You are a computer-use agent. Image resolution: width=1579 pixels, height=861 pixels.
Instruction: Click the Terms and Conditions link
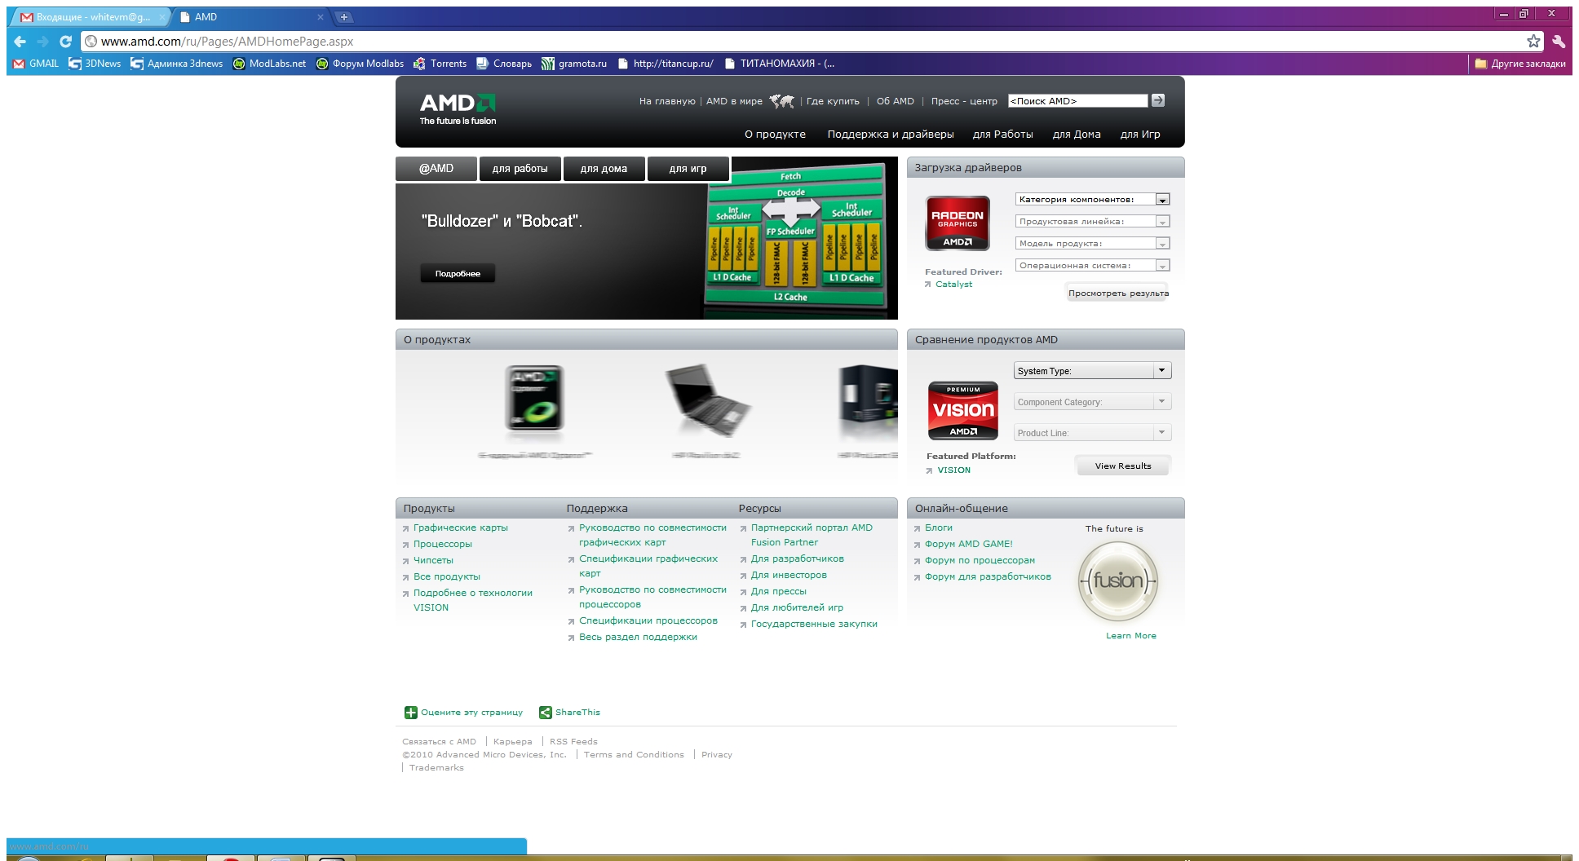[634, 755]
